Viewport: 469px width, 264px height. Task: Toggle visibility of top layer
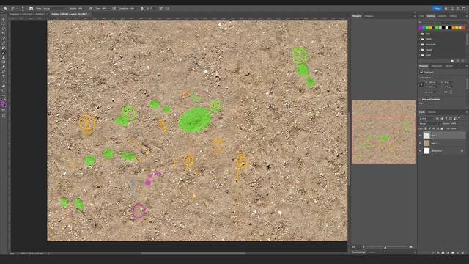420,136
